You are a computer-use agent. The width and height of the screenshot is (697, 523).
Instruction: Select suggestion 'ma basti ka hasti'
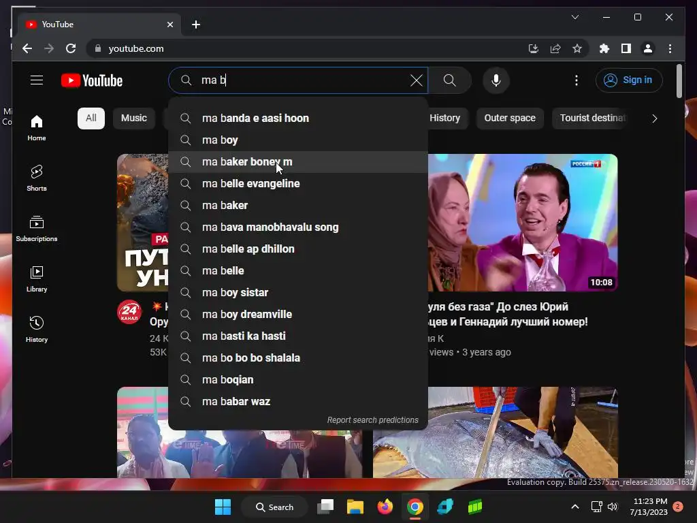click(x=298, y=336)
